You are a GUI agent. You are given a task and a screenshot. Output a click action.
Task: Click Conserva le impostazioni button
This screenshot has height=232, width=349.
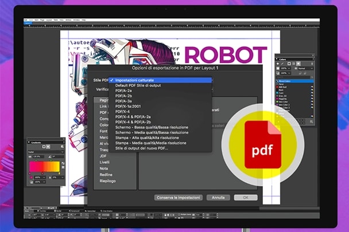coord(179,198)
